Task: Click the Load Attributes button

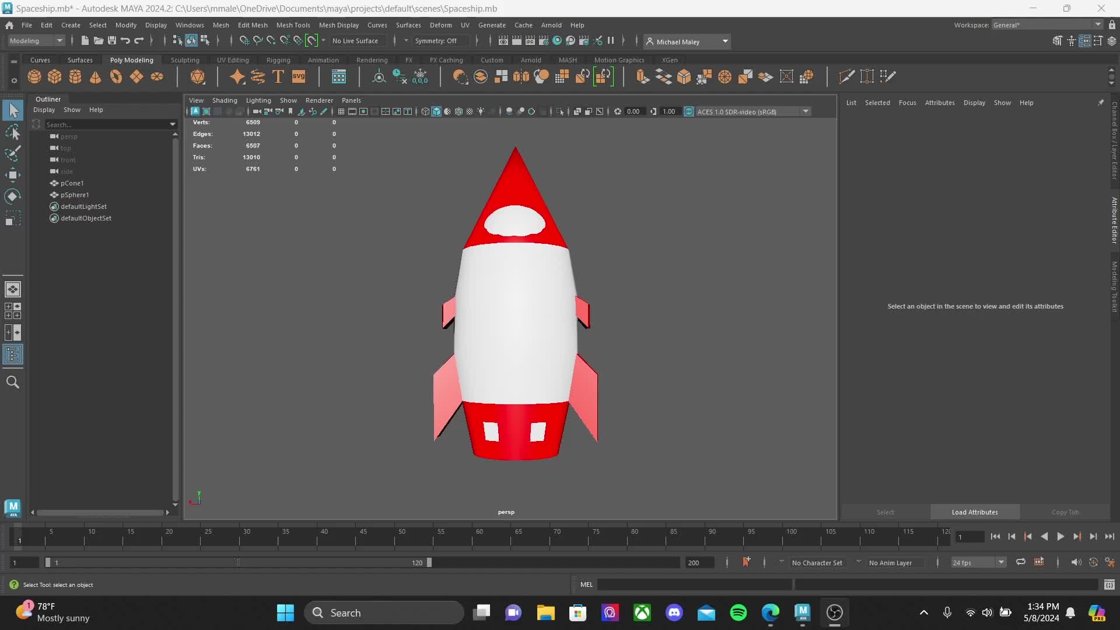Action: (974, 512)
